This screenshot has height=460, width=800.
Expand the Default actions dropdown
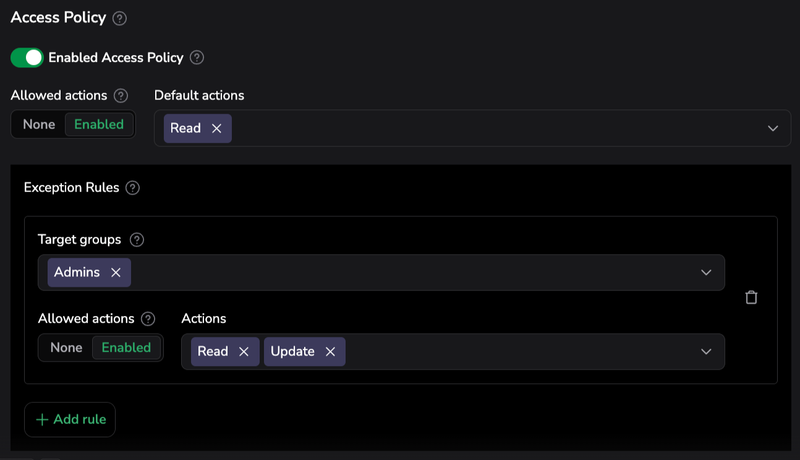(x=772, y=129)
